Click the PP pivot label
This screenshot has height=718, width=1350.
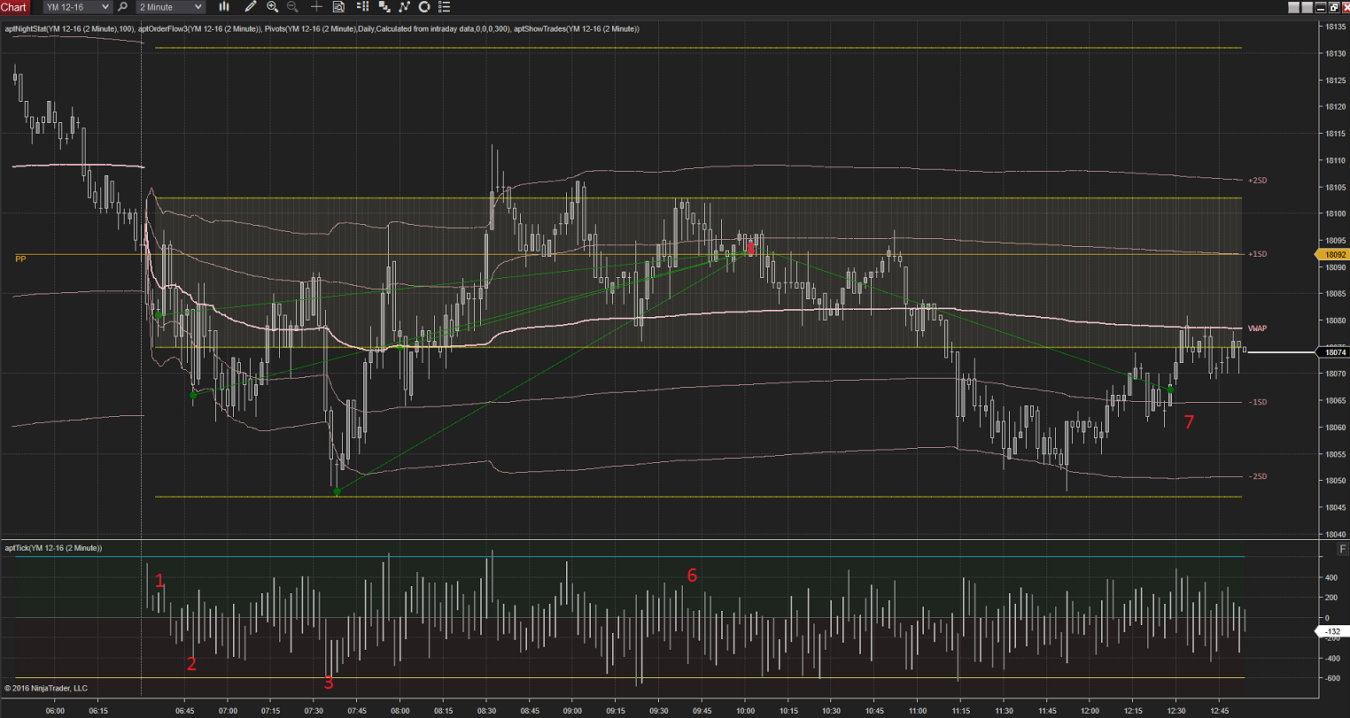[x=20, y=259]
